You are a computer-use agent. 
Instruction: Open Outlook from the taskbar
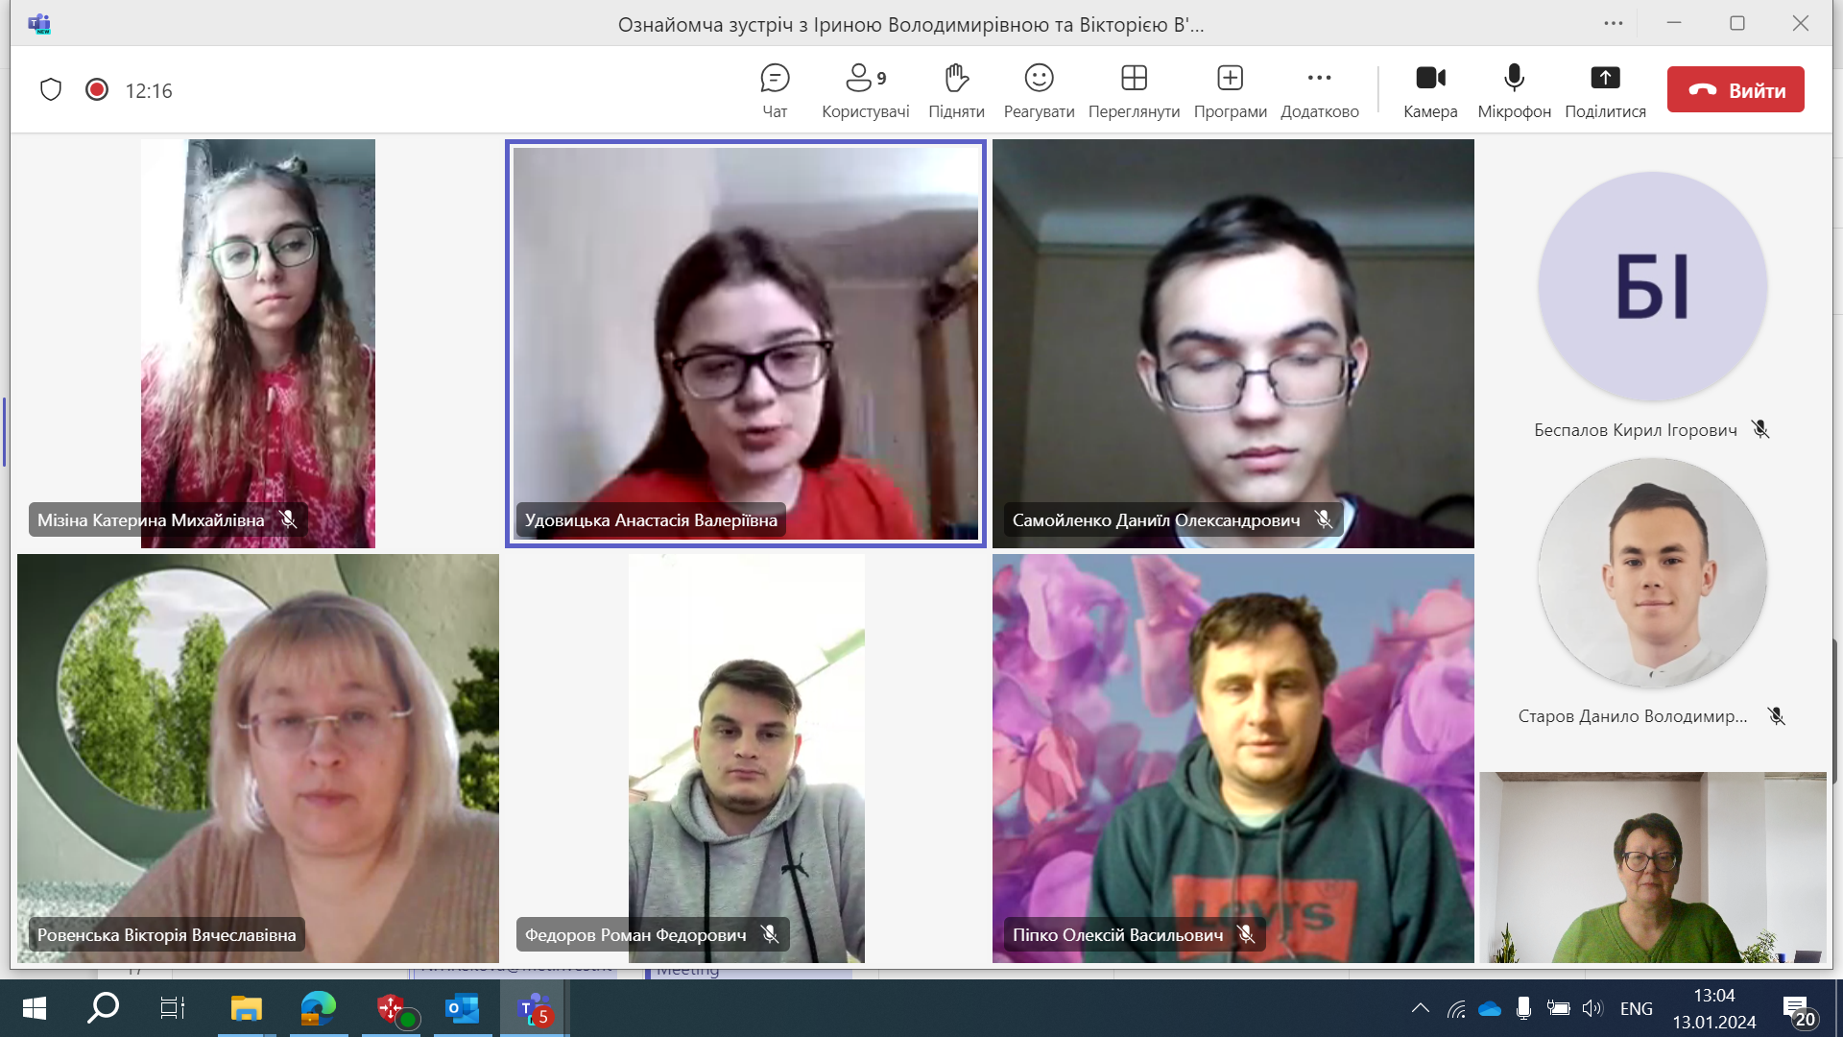click(462, 1008)
